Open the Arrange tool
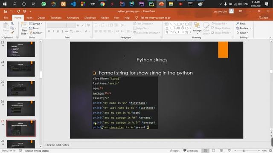Image resolution: width=273 pixels, height=153 pixels. [x=197, y=28]
